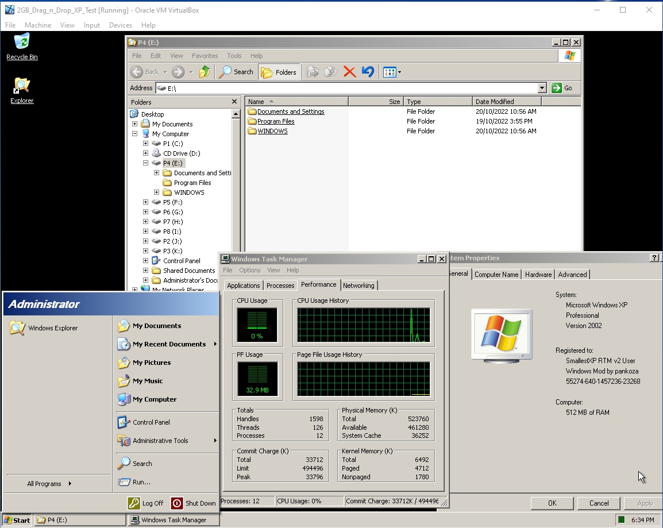Go up one folder level icon
This screenshot has width=663, height=528.
(x=205, y=72)
